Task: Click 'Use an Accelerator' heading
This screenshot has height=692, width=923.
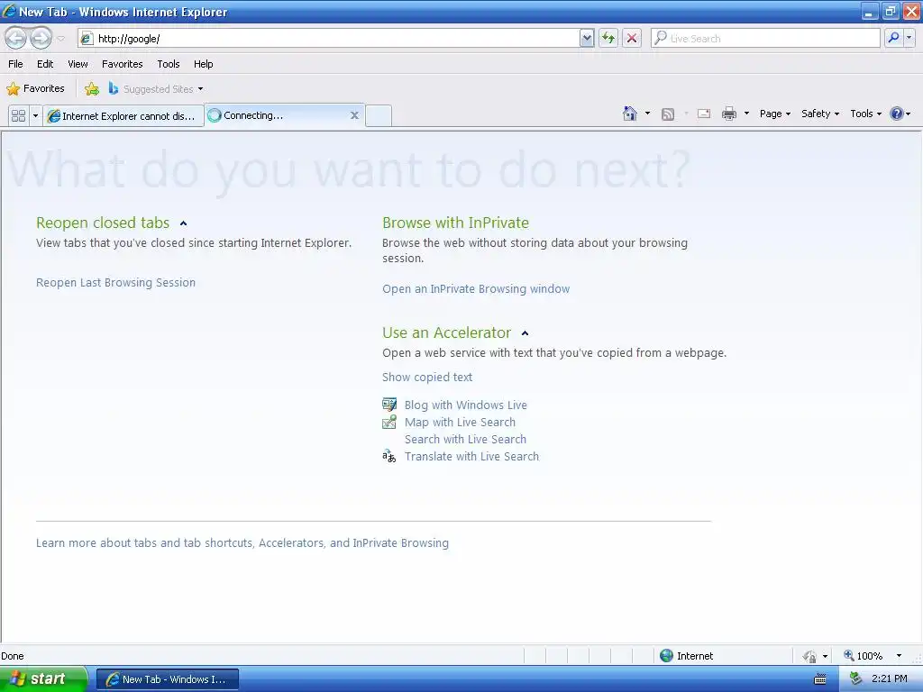Action: [447, 332]
